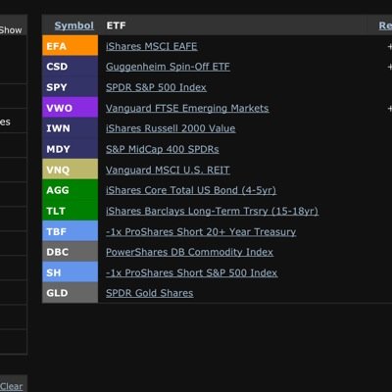Open S&P MidCap 400 SPDRs link

coord(163,149)
